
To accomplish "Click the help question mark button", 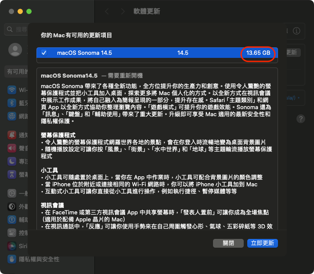I will click(300, 119).
